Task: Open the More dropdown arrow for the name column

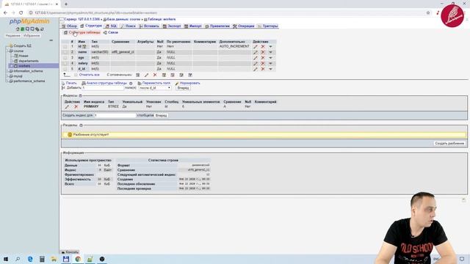Action: pyautogui.click(x=270, y=52)
